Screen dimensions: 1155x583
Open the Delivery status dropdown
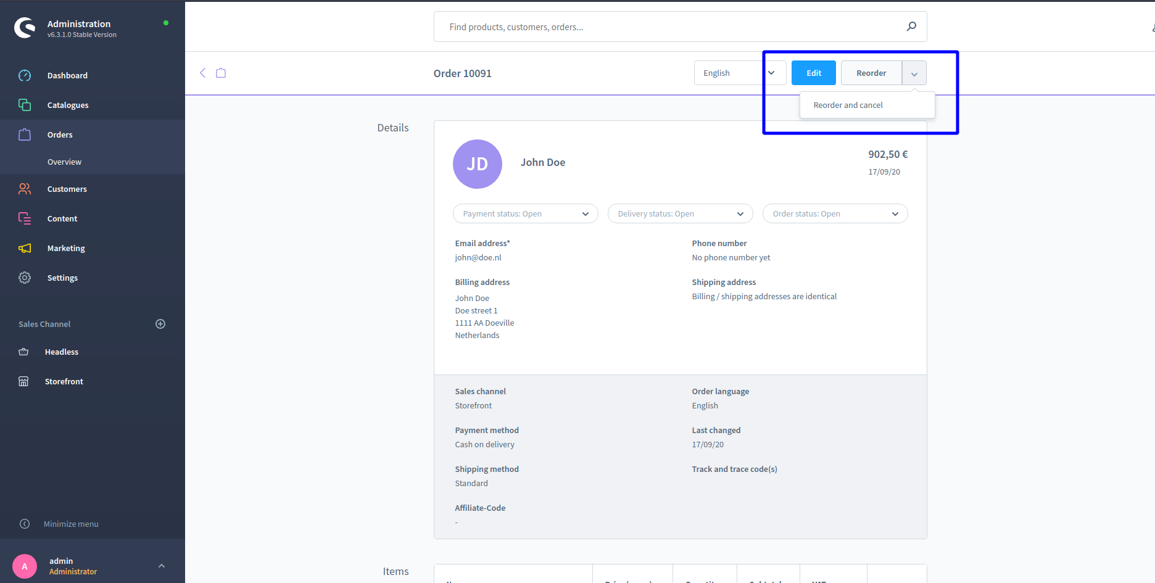pyautogui.click(x=681, y=213)
